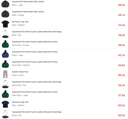Select the Salome Skate Pant thumbnail
128x119 pixels.
point(5,74)
